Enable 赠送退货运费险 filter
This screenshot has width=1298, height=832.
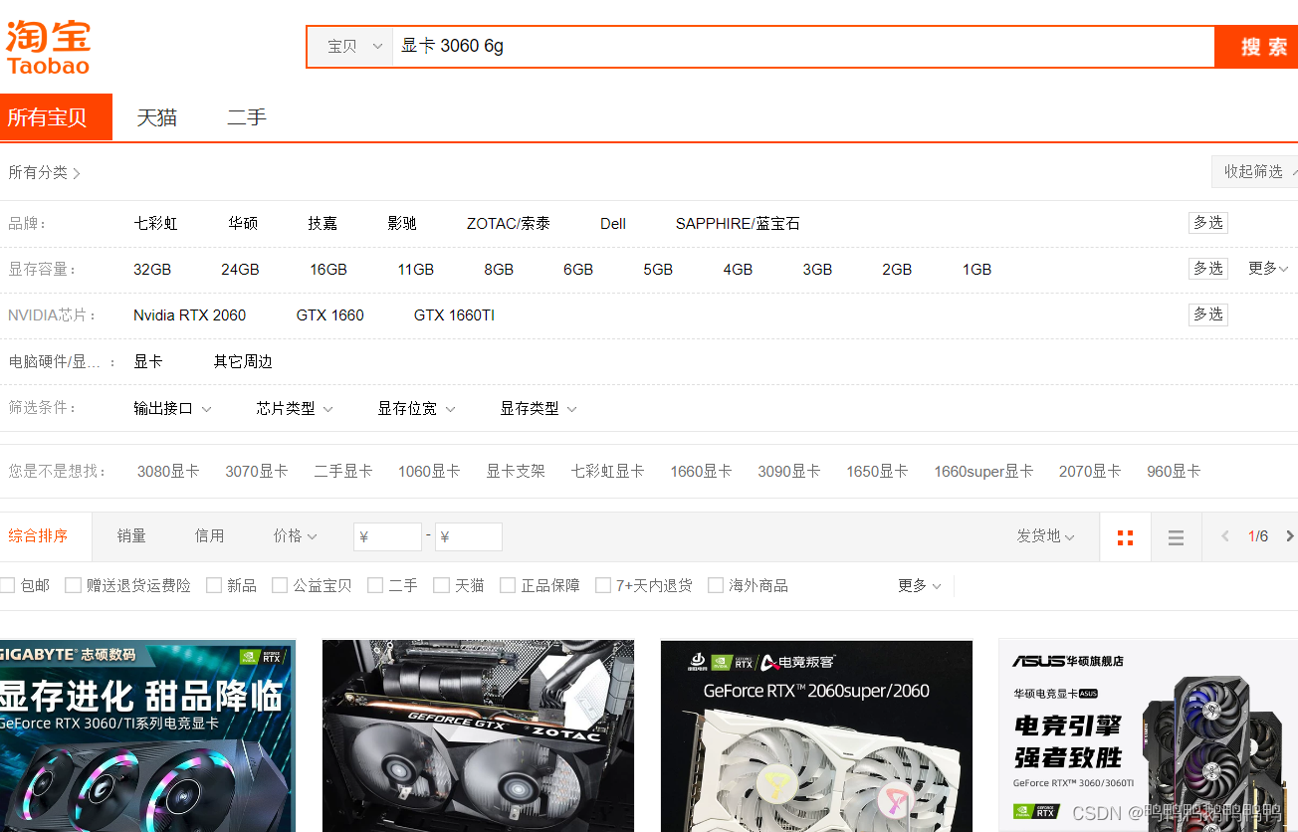(x=73, y=585)
